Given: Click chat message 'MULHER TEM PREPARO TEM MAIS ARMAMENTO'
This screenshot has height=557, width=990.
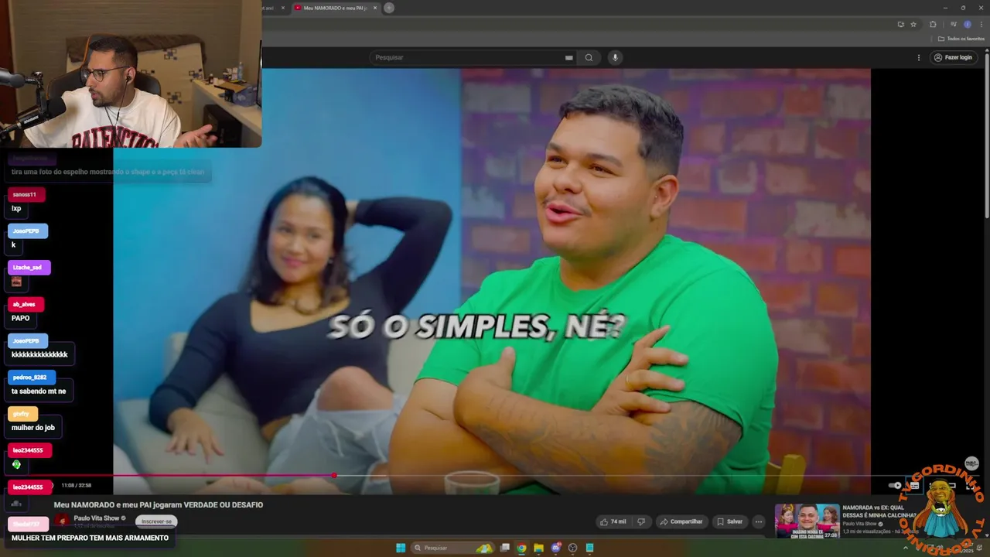Looking at the screenshot, I should pyautogui.click(x=90, y=538).
